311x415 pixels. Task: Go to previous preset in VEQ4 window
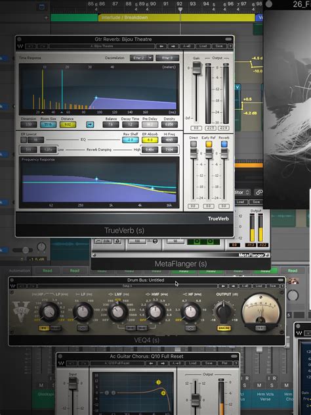tap(223, 286)
